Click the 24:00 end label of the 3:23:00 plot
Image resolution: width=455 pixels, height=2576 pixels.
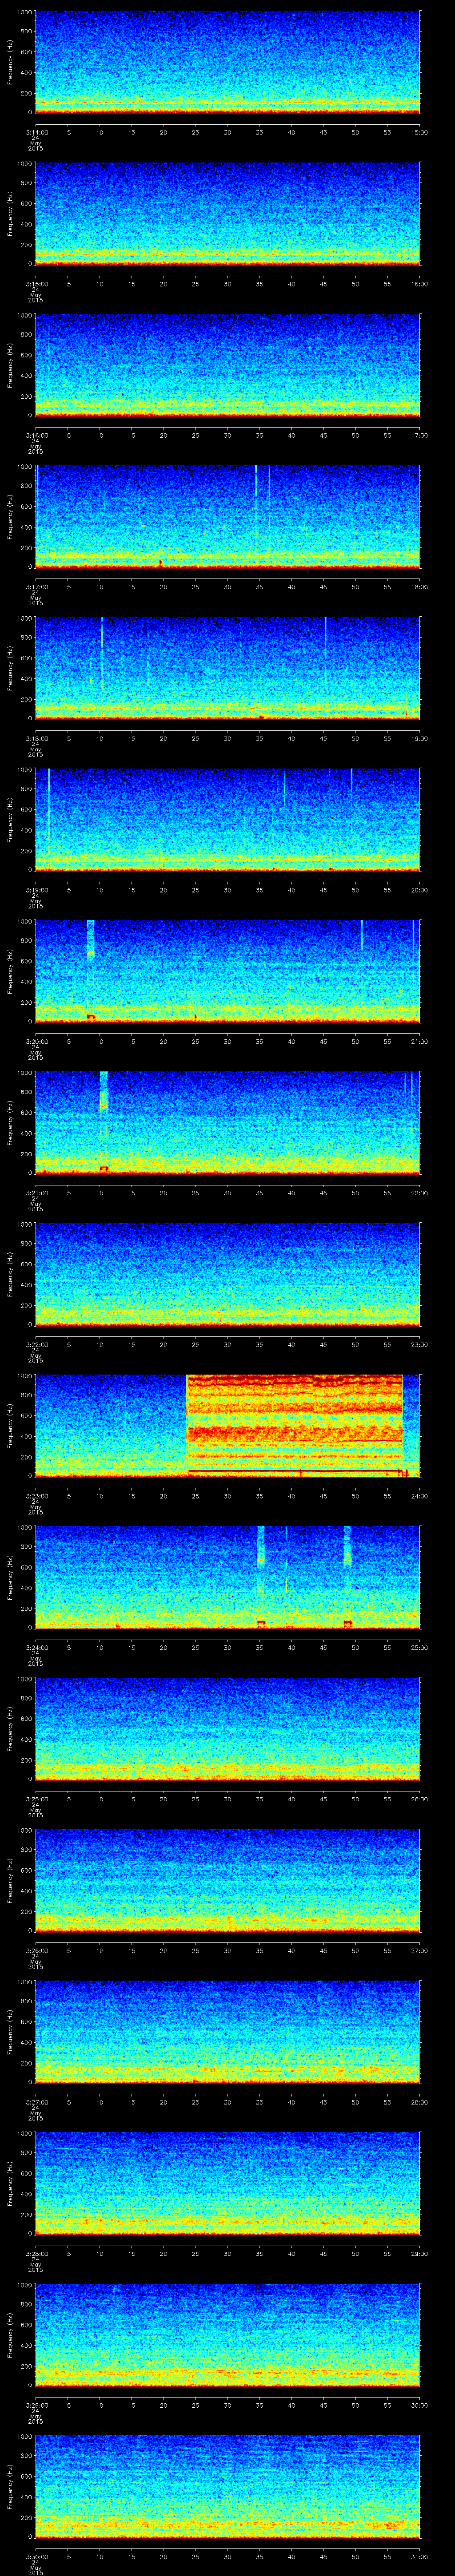tap(419, 1495)
